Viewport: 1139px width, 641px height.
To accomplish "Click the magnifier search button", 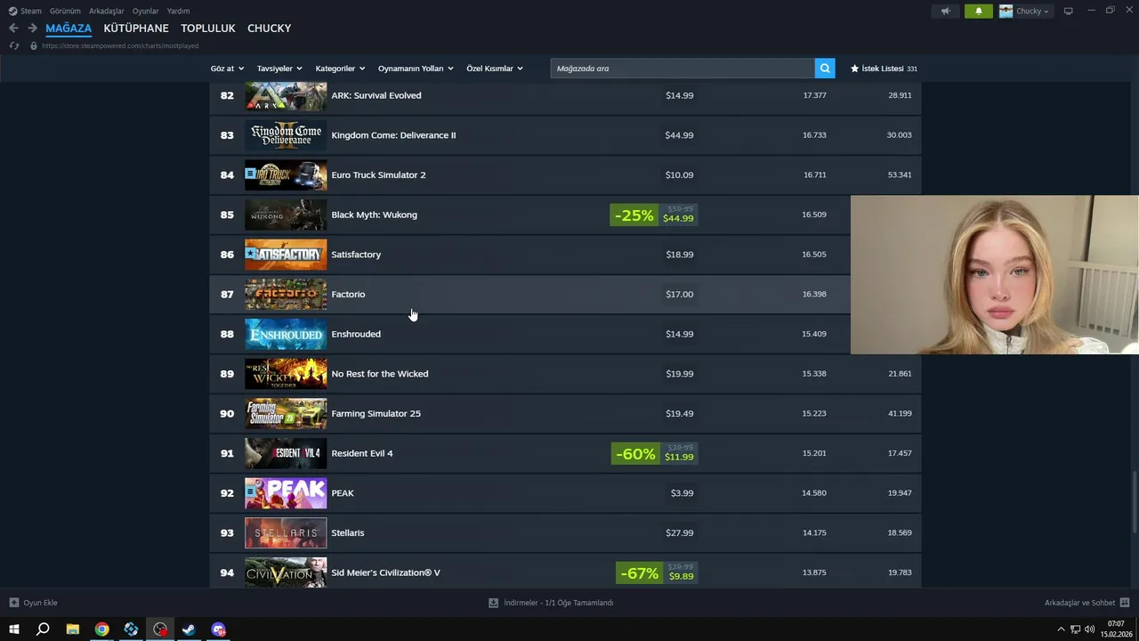I will click(x=825, y=69).
